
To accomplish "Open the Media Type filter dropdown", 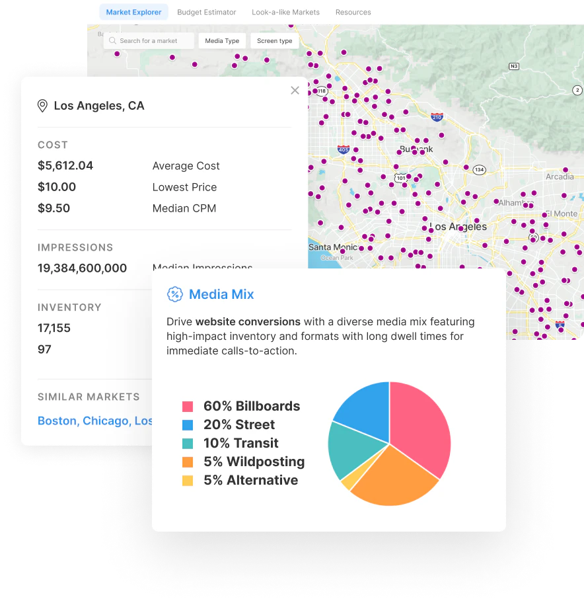I will pos(222,40).
